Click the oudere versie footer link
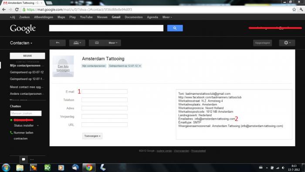This screenshot has height=172, width=305. tap(164, 151)
